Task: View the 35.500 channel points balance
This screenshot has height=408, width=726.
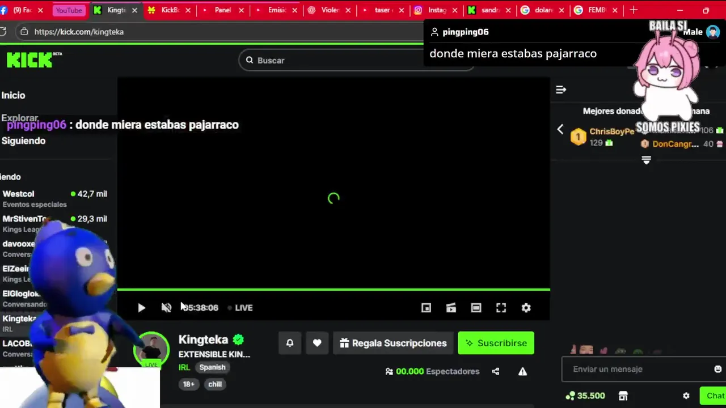Action: click(x=585, y=396)
